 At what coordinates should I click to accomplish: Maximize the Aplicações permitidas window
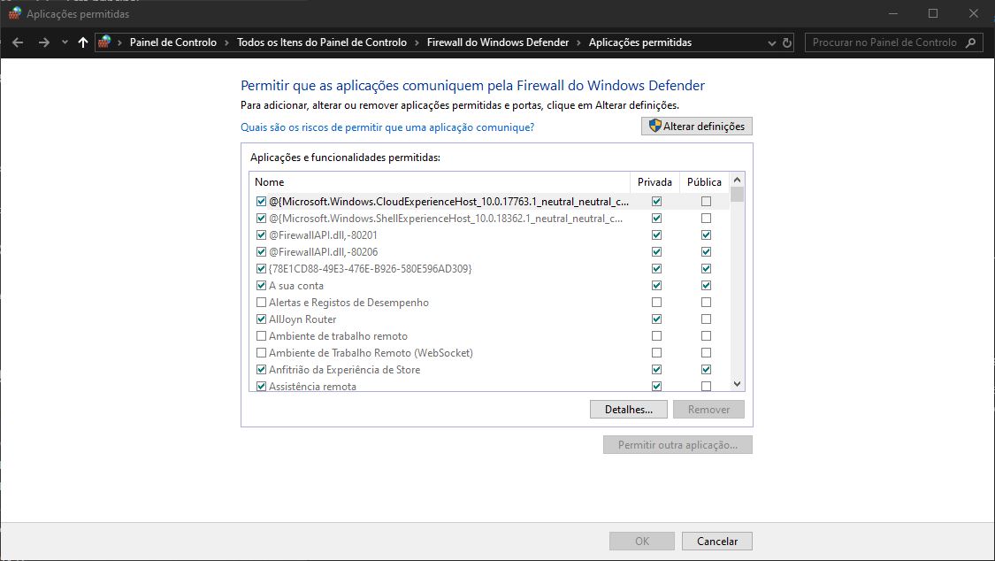(x=932, y=13)
